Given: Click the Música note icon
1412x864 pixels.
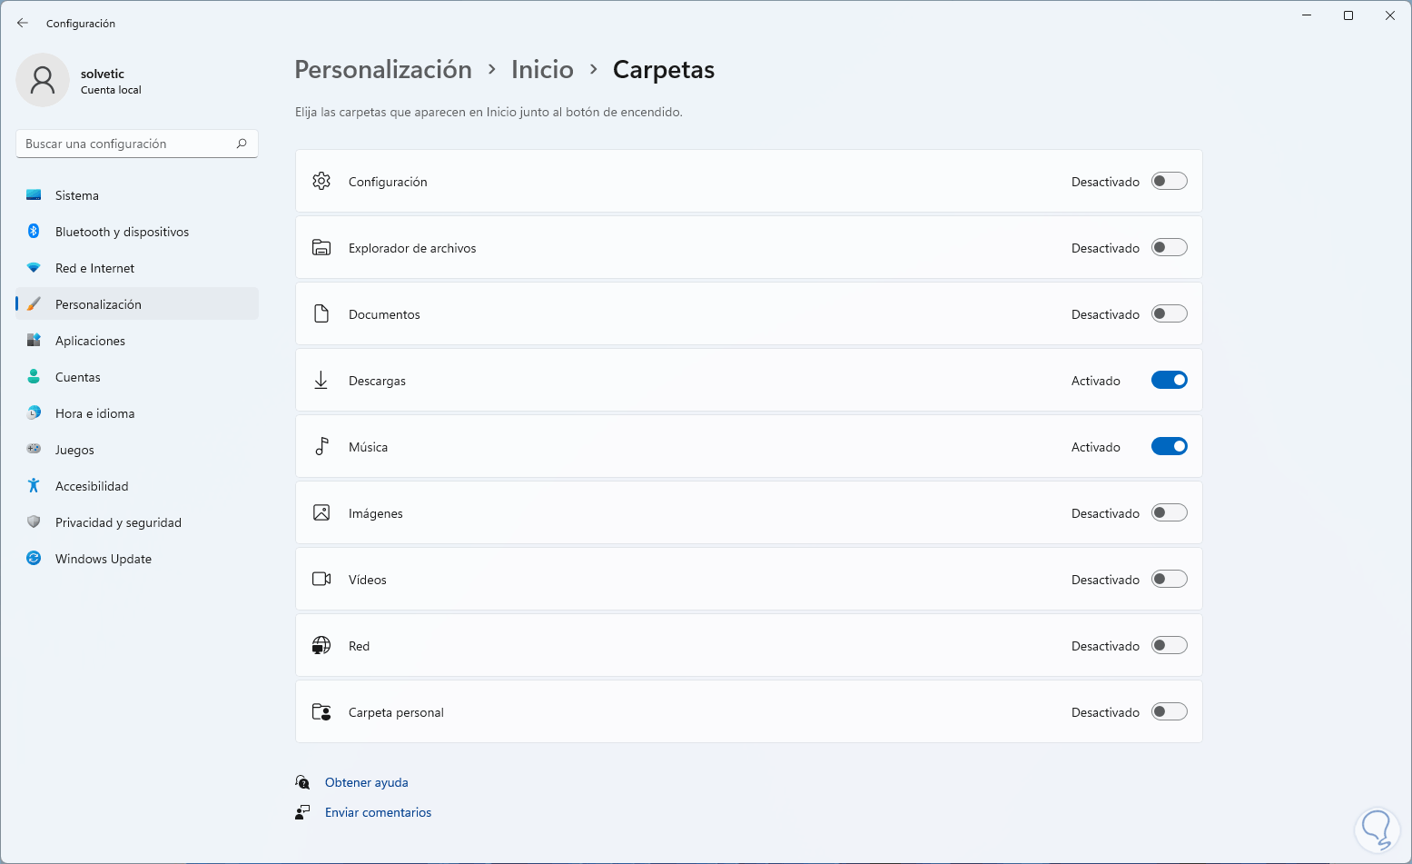Looking at the screenshot, I should (321, 447).
